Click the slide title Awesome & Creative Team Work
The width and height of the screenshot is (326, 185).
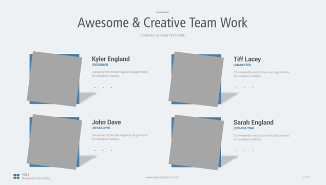(162, 23)
